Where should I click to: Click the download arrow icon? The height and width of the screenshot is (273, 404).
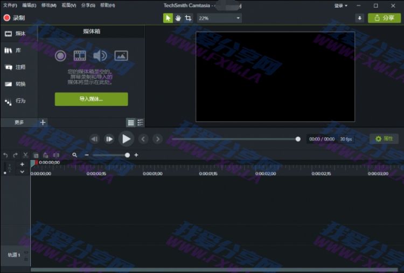pos(360,18)
